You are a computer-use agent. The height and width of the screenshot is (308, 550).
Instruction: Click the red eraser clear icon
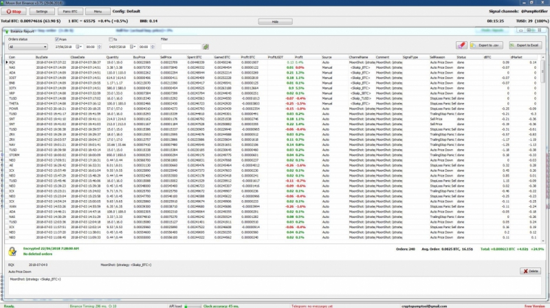461,45
